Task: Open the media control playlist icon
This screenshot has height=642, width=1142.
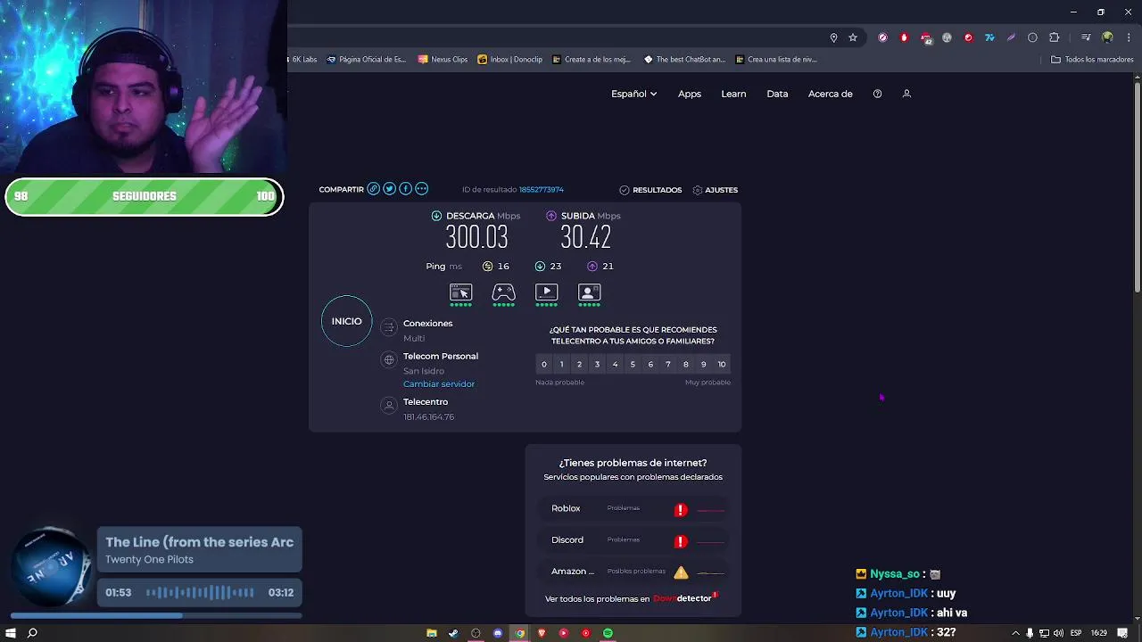Action: 1086,37
